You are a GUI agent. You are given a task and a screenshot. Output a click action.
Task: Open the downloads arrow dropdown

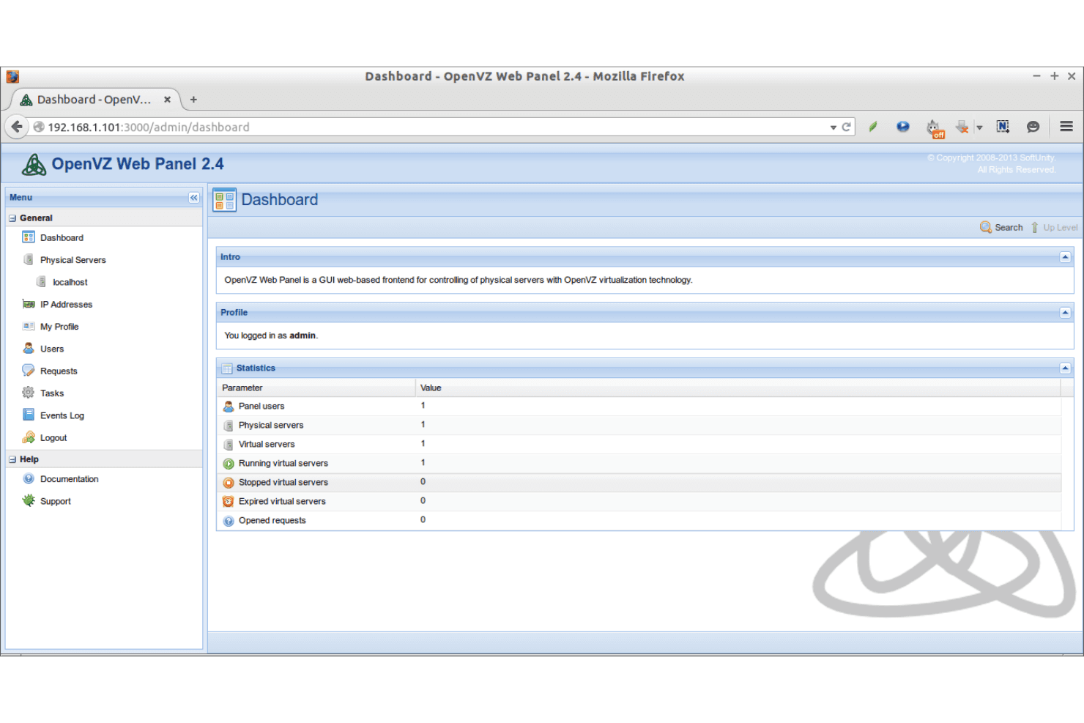coord(979,127)
